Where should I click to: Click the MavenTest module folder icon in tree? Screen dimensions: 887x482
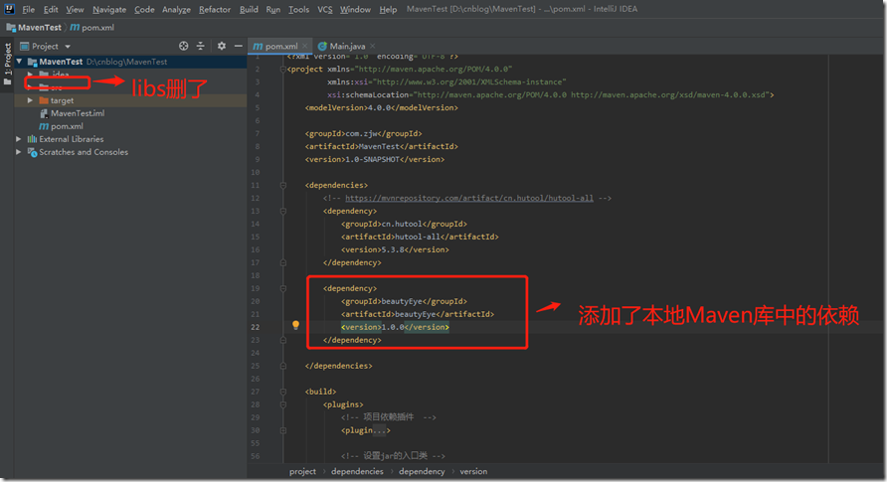pos(32,62)
